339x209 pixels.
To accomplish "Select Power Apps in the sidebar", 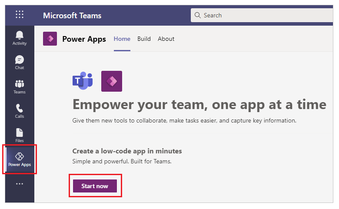I will [20, 159].
